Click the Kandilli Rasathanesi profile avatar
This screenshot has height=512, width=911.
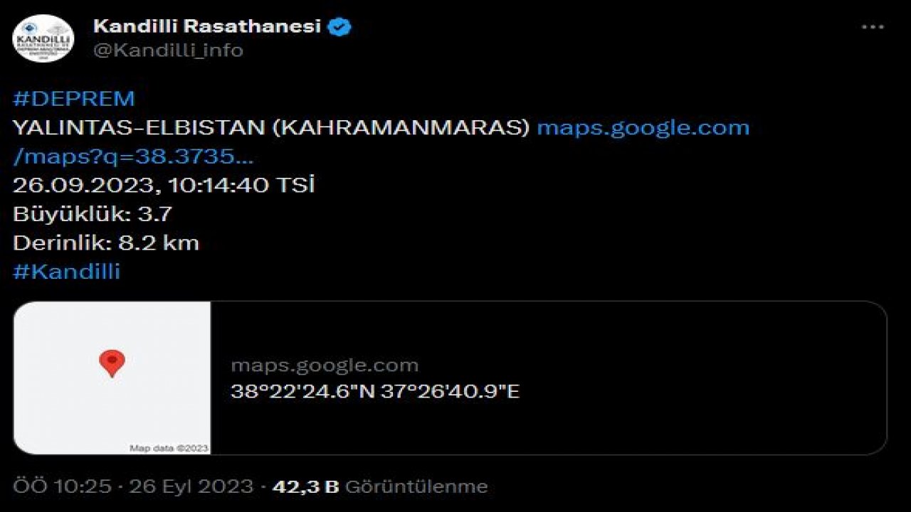tap(43, 38)
